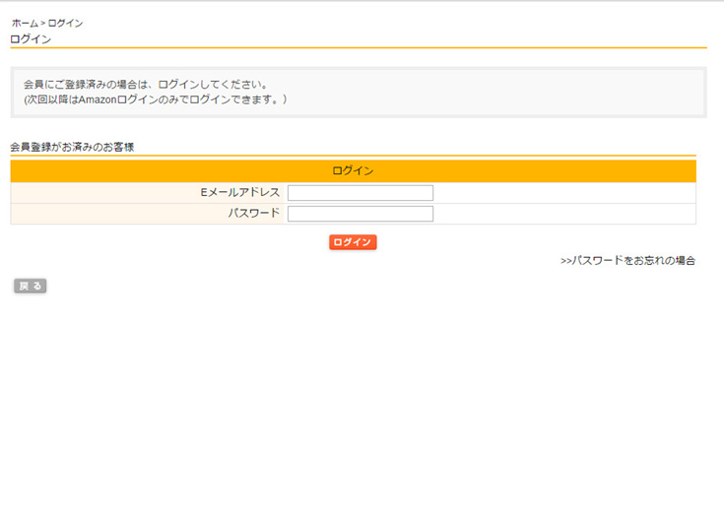The width and height of the screenshot is (724, 522).
Task: Open the パスワードをお忘れの場合 link
Action: click(634, 261)
